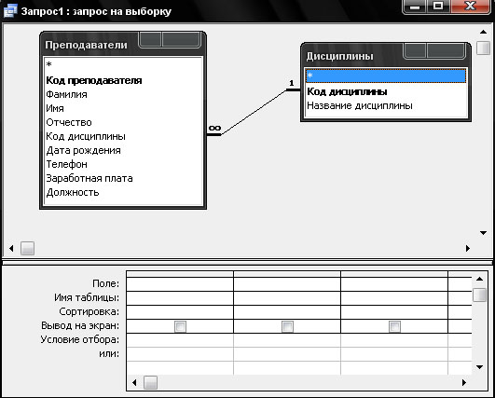Click right arrow of table pane horizontal scrollbar
Viewport: 495px width, 398px height.
[x=468, y=248]
